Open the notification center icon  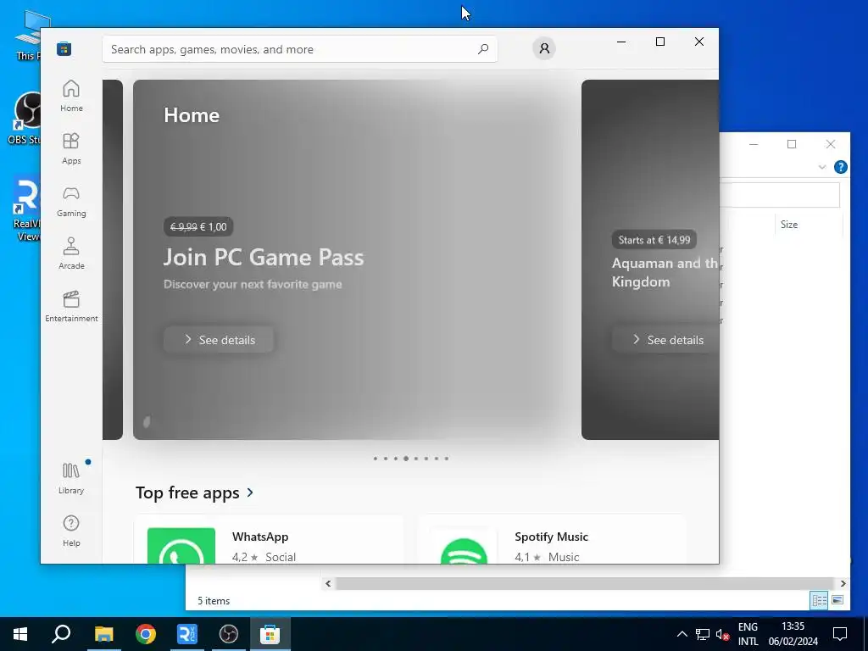tap(840, 634)
